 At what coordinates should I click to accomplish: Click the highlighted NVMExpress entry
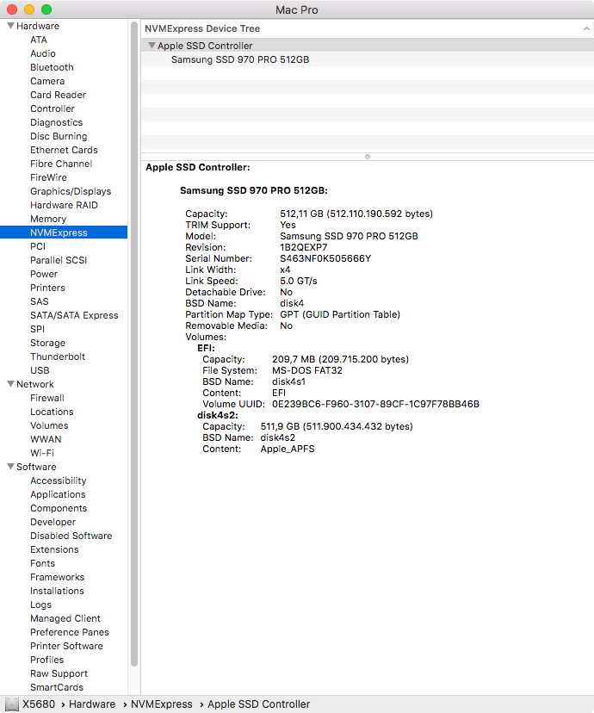[x=64, y=232]
